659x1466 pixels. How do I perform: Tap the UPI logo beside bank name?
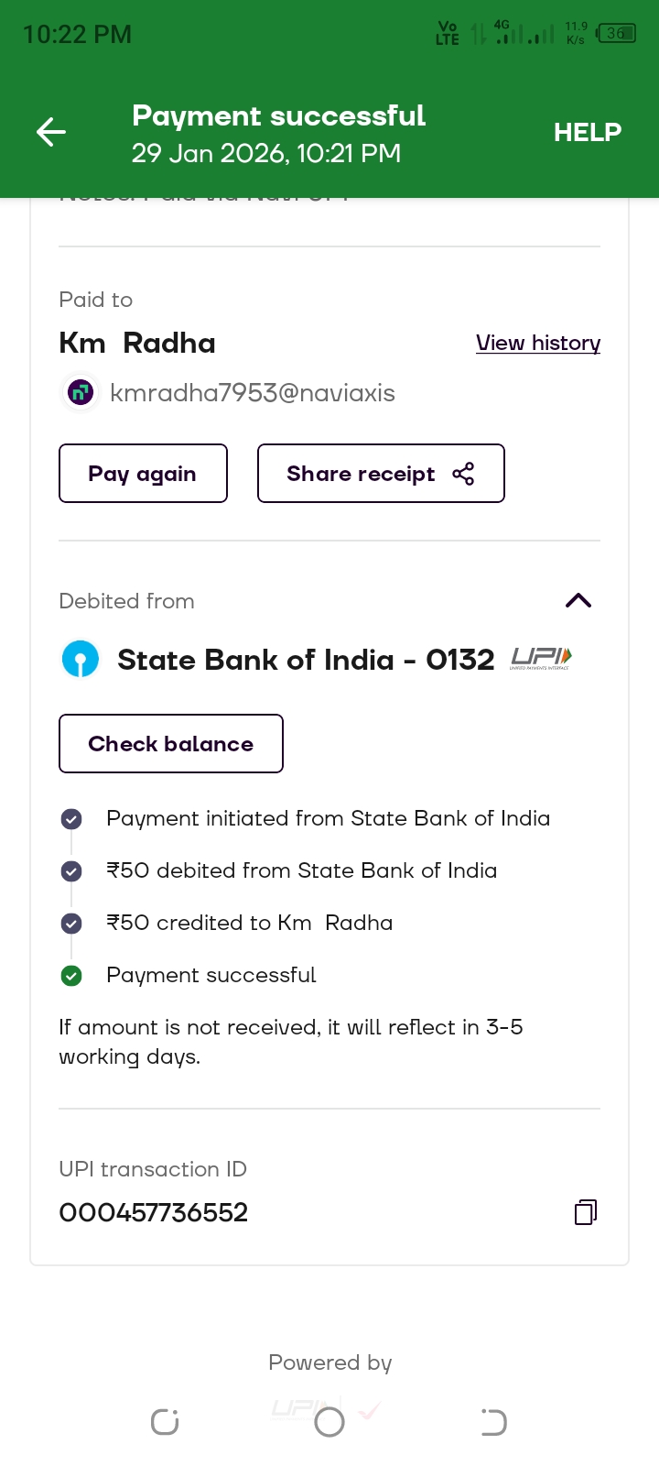point(541,658)
